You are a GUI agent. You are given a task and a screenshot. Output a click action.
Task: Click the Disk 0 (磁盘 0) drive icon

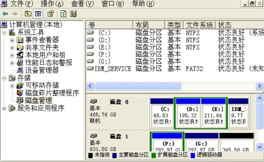94,102
